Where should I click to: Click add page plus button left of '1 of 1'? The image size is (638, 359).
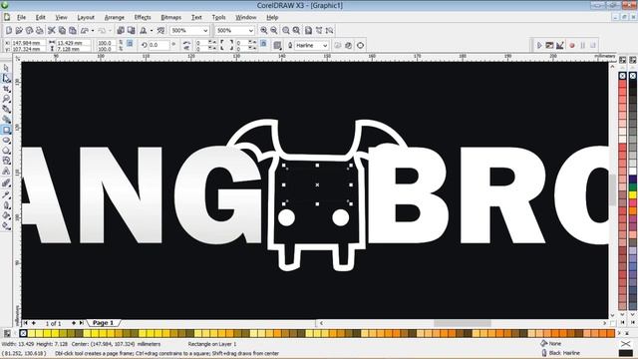[x=34, y=323]
